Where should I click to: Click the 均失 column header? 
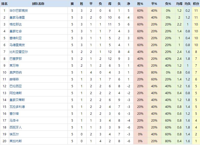pyautogui.click(x=188, y=4)
